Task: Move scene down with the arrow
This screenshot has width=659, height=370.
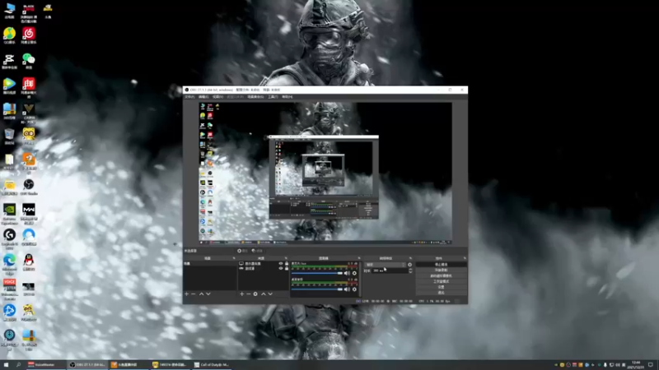Action: coord(208,294)
